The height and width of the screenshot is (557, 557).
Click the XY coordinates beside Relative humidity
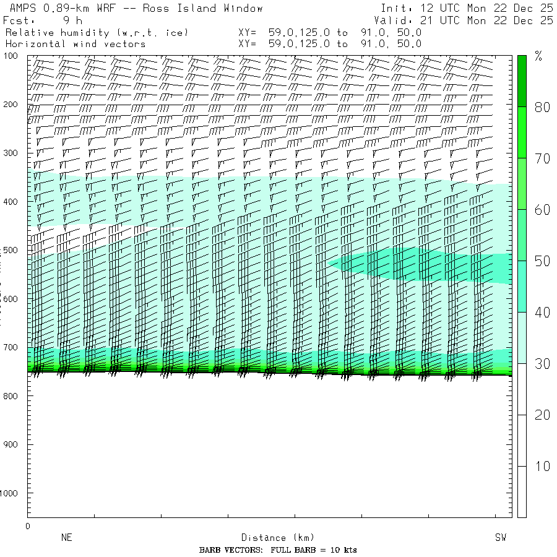tap(330, 33)
